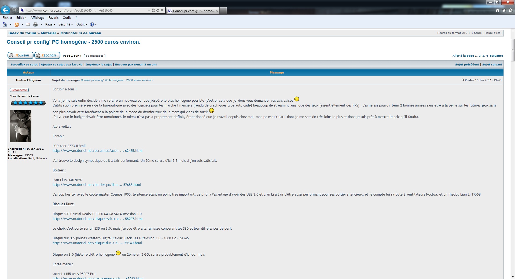This screenshot has width=515, height=279.
Task: Click the blue Help question mark icon
Action: click(x=92, y=24)
